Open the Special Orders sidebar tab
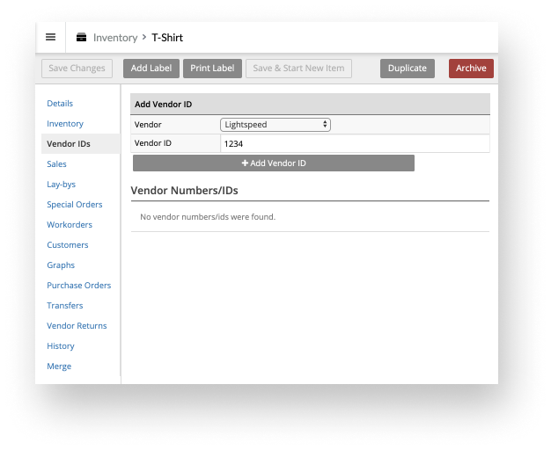This screenshot has width=551, height=450. click(75, 204)
